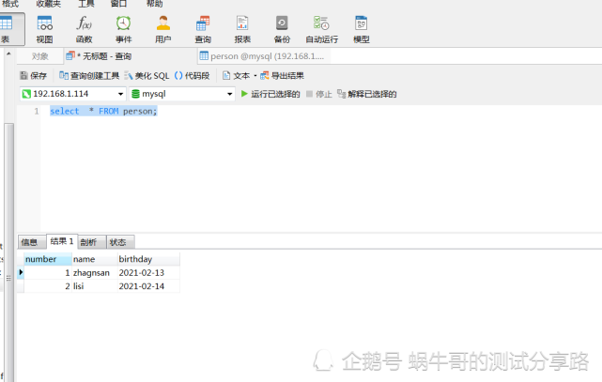Screen dimensions: 602x382
Task: Open the Query (查询) icon
Action: [x=203, y=29]
